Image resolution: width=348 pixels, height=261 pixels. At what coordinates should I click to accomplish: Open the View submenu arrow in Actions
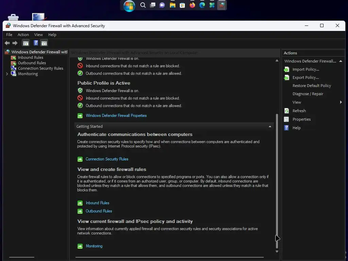click(x=341, y=102)
